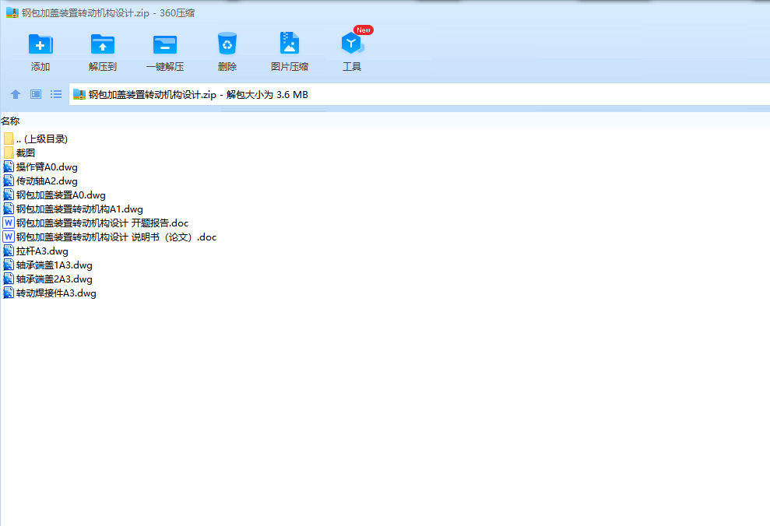
Task: Select file name 传动轴A2.dwg
Action: pyautogui.click(x=47, y=181)
